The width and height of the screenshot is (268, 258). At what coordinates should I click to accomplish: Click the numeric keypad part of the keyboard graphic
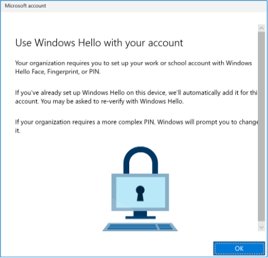165,227
